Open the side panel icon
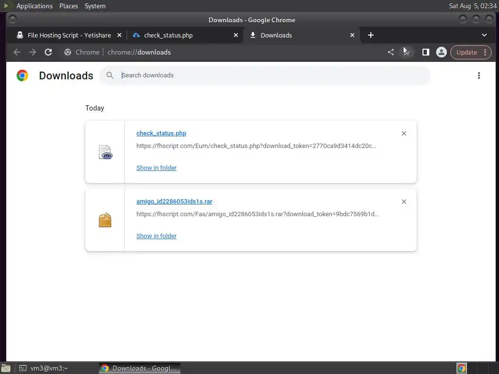The image size is (499, 374). pyautogui.click(x=425, y=52)
